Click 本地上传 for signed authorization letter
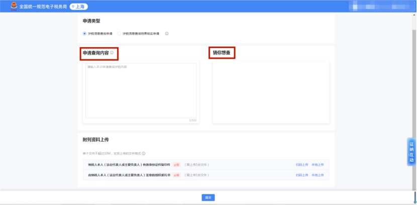 (318, 175)
